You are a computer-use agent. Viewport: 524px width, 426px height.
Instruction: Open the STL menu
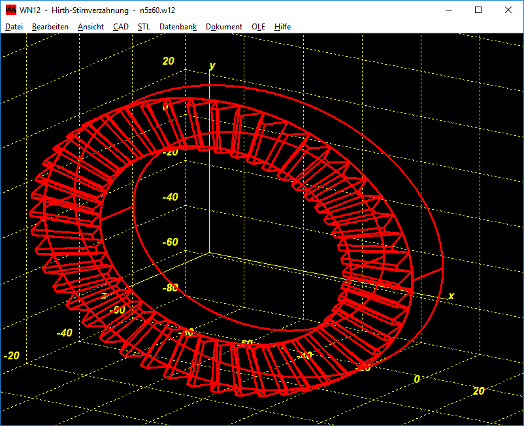(x=144, y=27)
